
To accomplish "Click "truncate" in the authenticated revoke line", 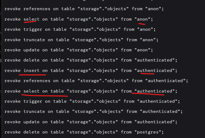I will [34, 111].
